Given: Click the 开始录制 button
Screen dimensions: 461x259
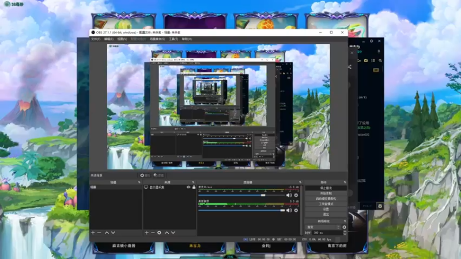Looking at the screenshot, I should [326, 193].
